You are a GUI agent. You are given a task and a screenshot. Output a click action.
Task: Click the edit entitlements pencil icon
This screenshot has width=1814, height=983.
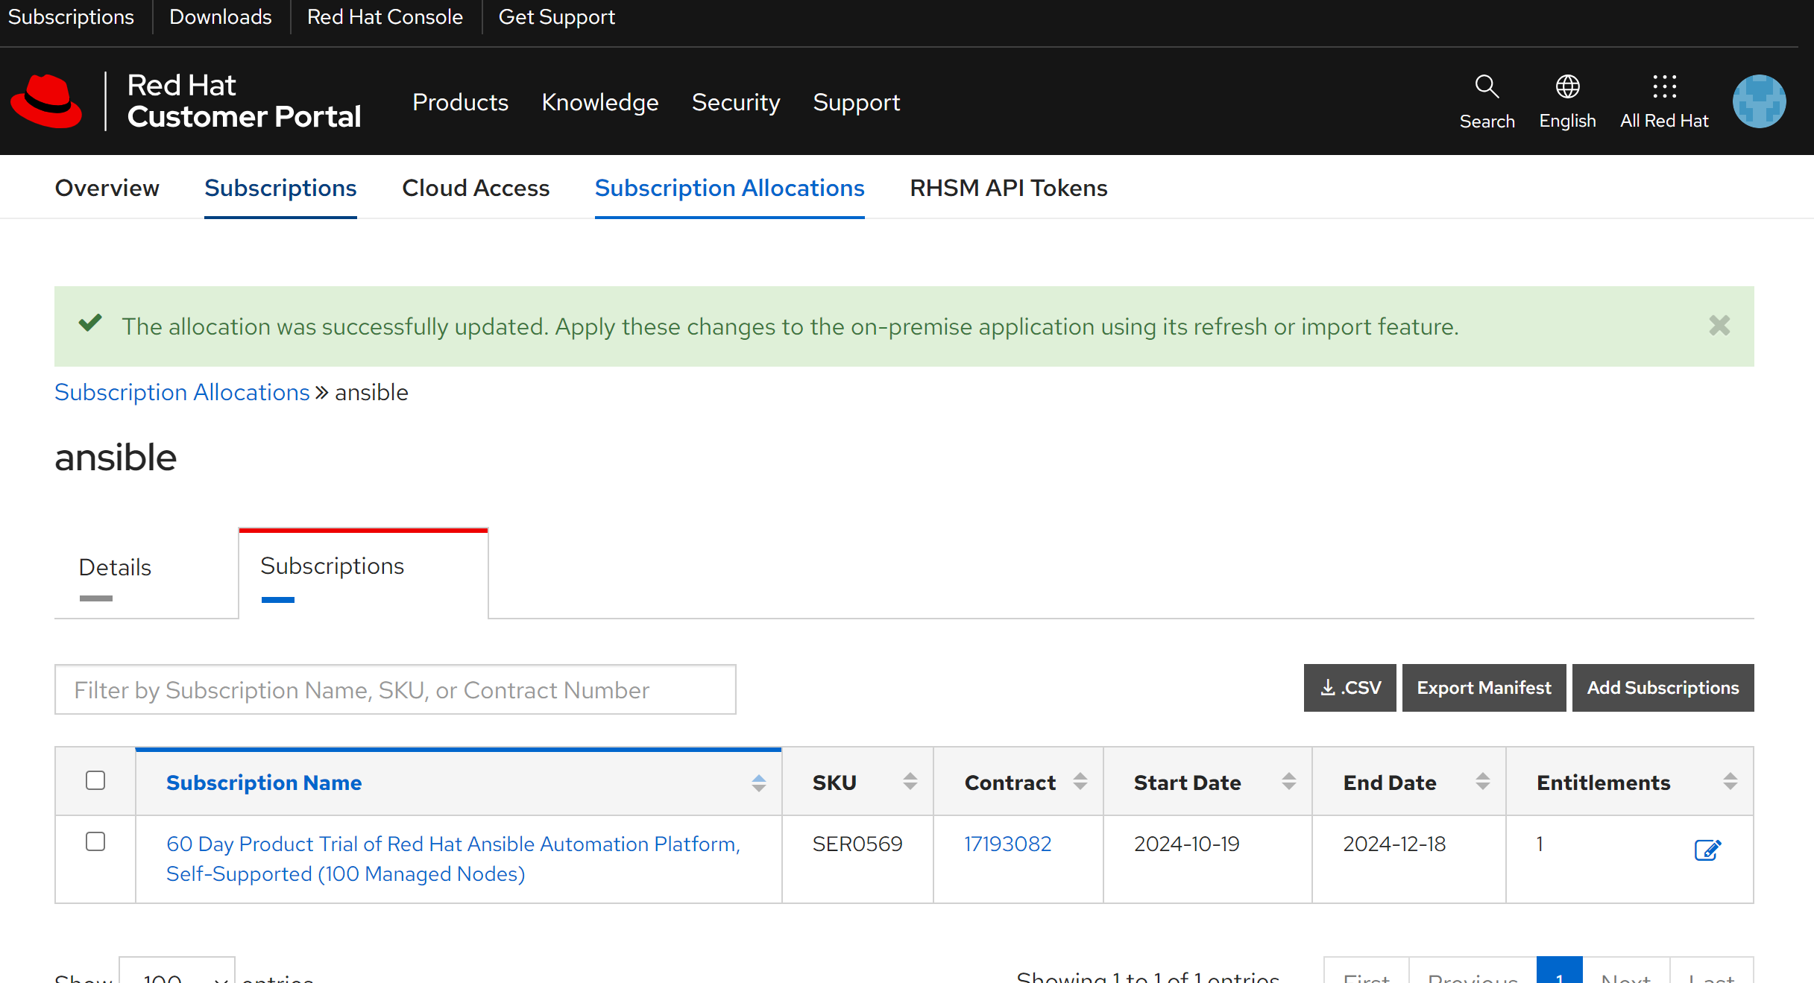point(1707,850)
